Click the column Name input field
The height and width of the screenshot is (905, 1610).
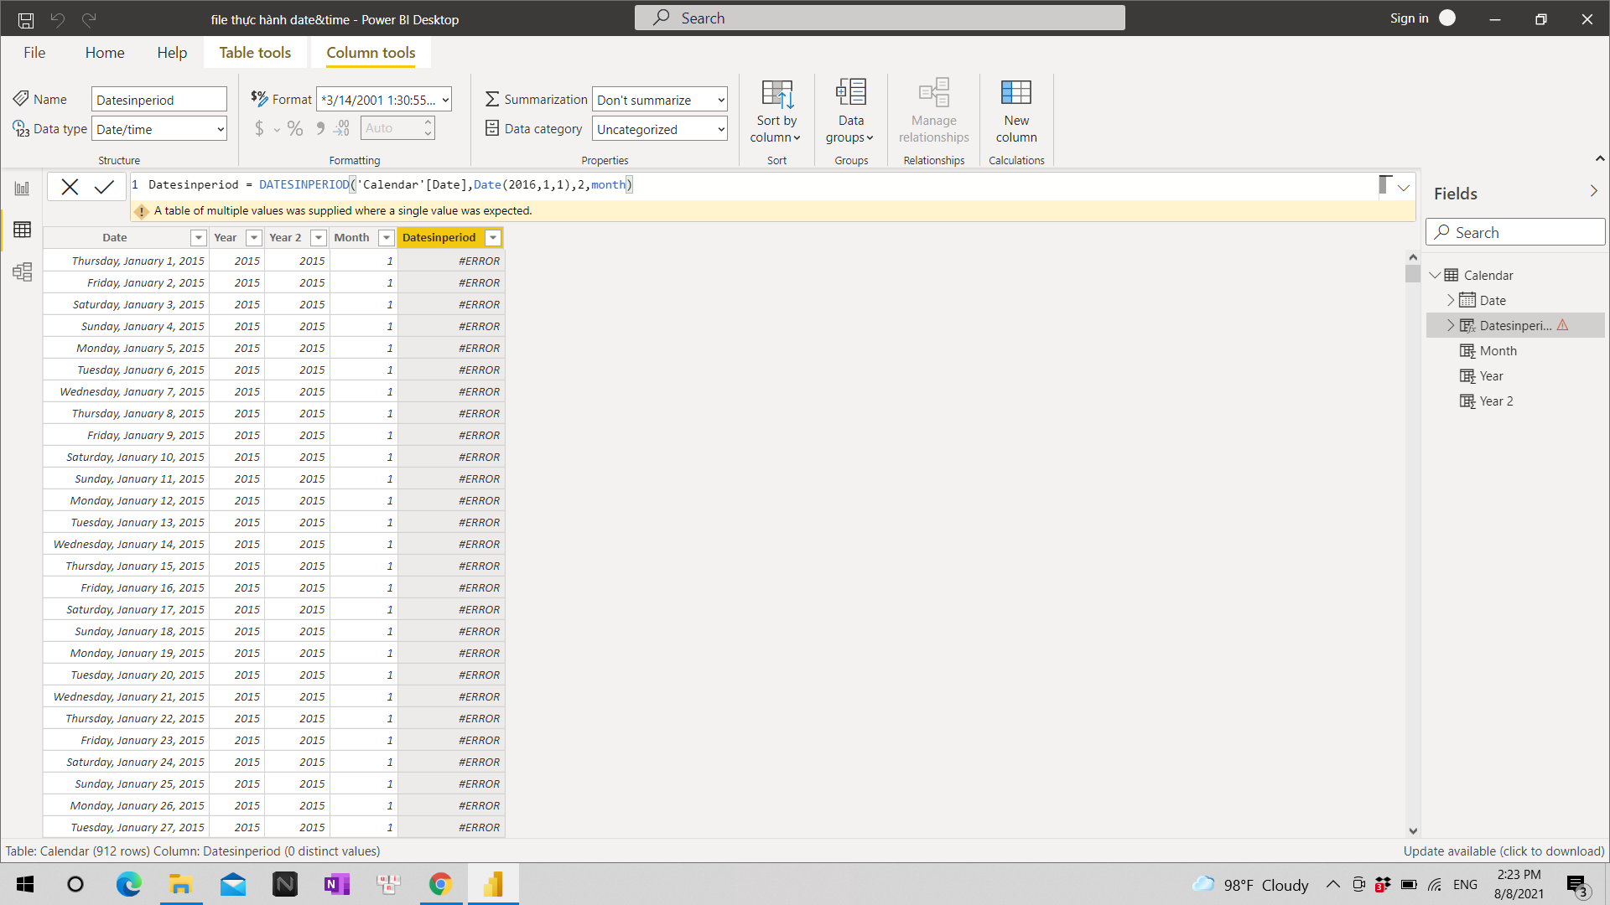click(159, 100)
